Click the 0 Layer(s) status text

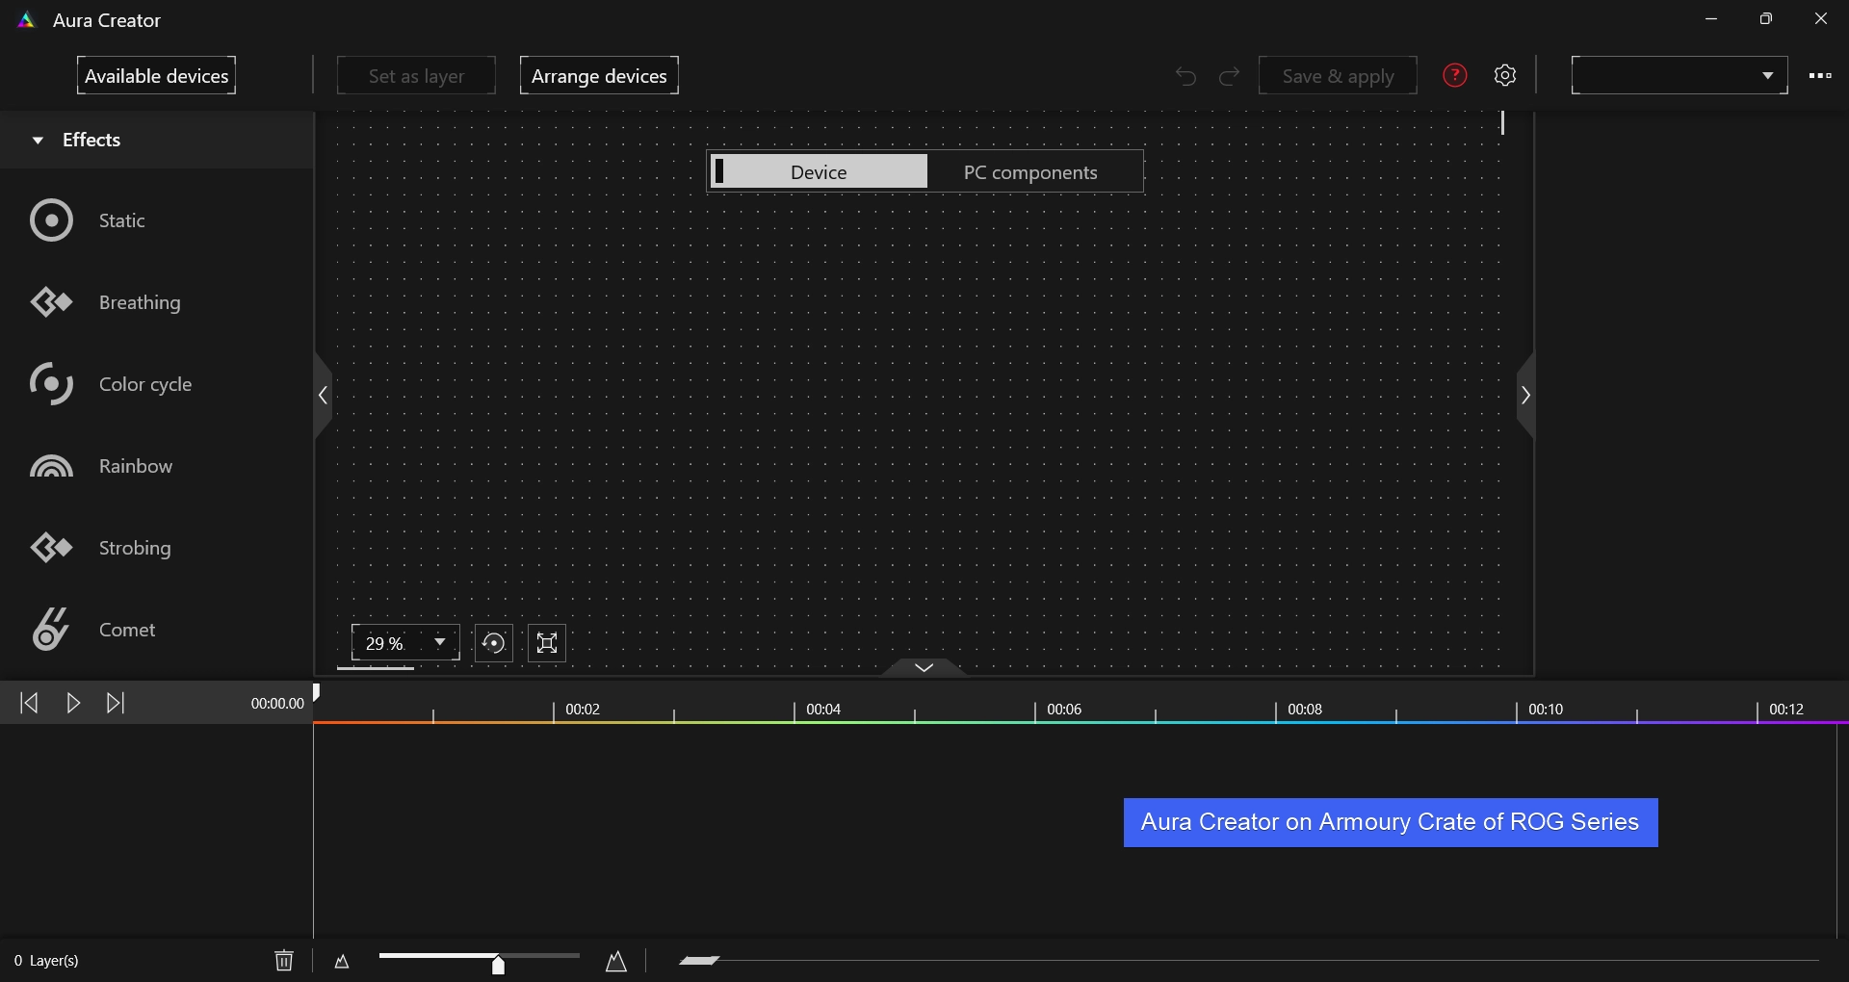click(46, 961)
